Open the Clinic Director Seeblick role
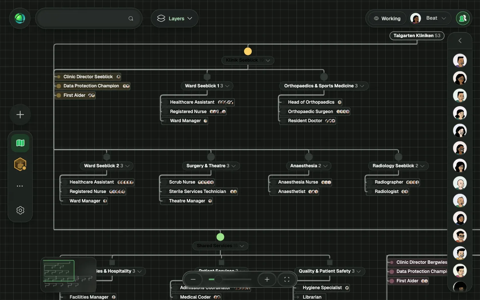Image resolution: width=480 pixels, height=300 pixels. pyautogui.click(x=88, y=77)
